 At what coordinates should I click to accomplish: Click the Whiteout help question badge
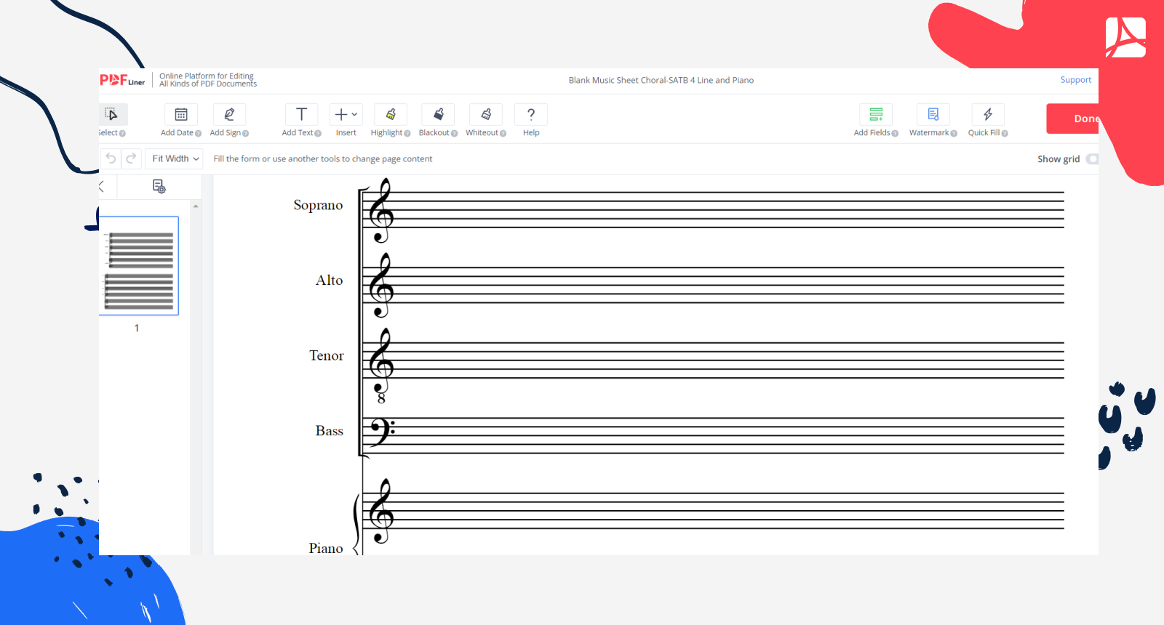tap(503, 134)
